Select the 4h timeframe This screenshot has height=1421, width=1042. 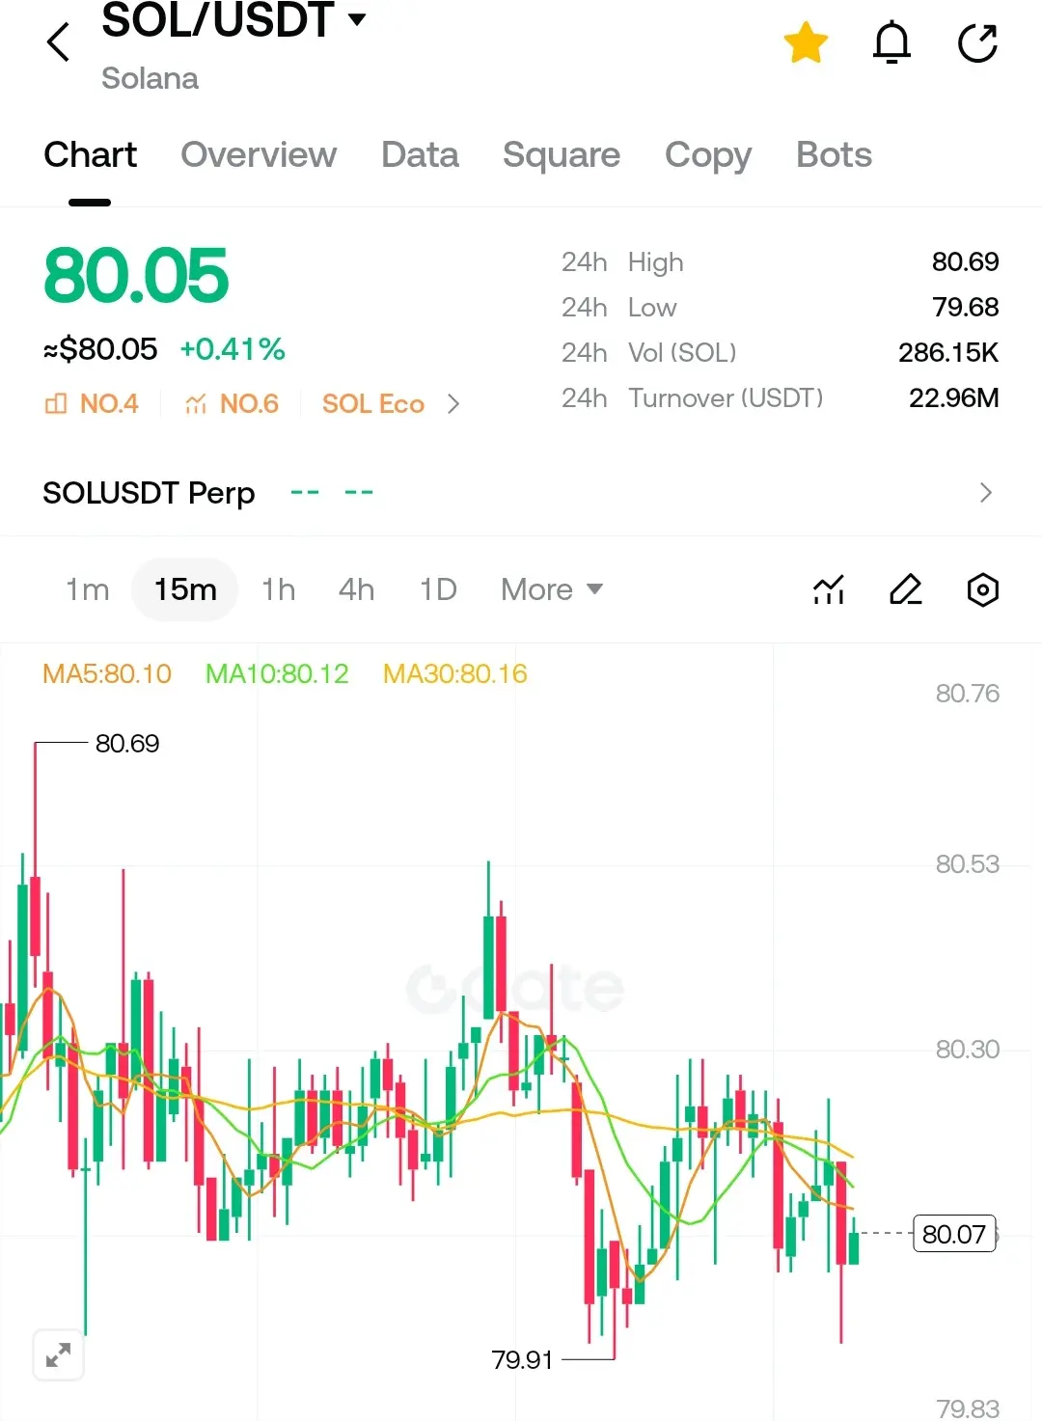pos(356,588)
